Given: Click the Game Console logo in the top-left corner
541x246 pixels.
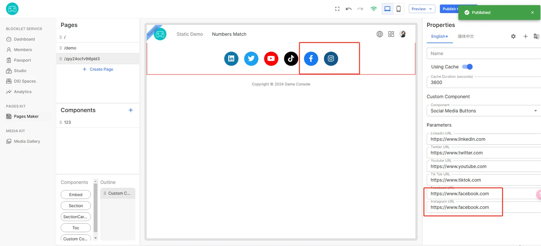Looking at the screenshot, I should point(12,9).
